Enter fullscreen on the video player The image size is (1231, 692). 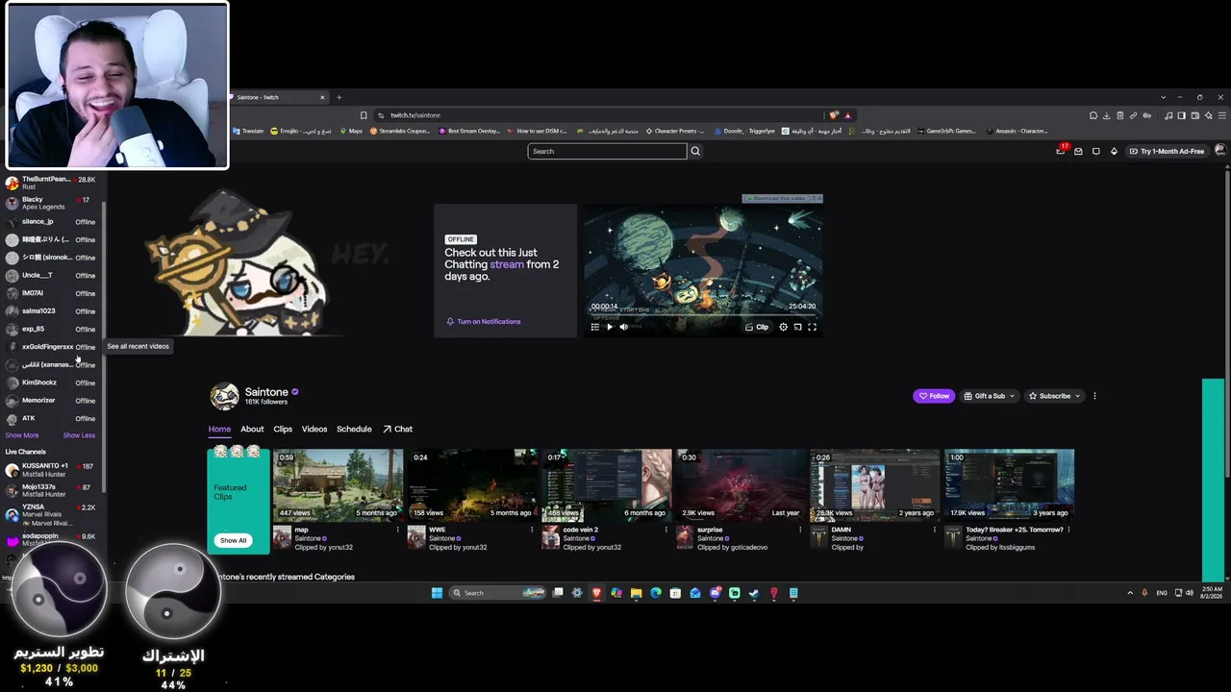click(x=812, y=327)
